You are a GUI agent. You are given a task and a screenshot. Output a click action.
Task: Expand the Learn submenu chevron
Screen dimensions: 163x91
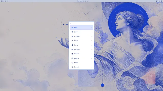tap(92, 32)
